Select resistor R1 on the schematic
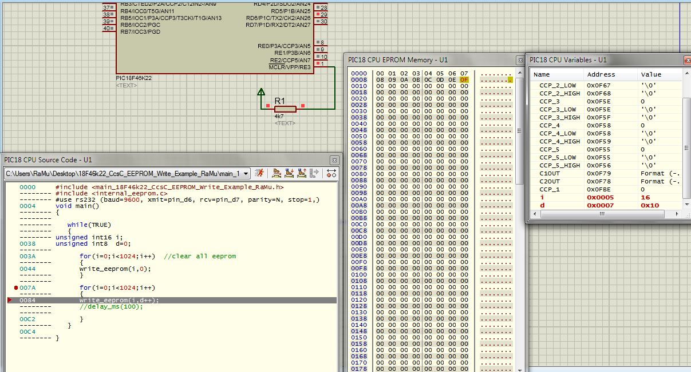The image size is (691, 372). pos(285,109)
